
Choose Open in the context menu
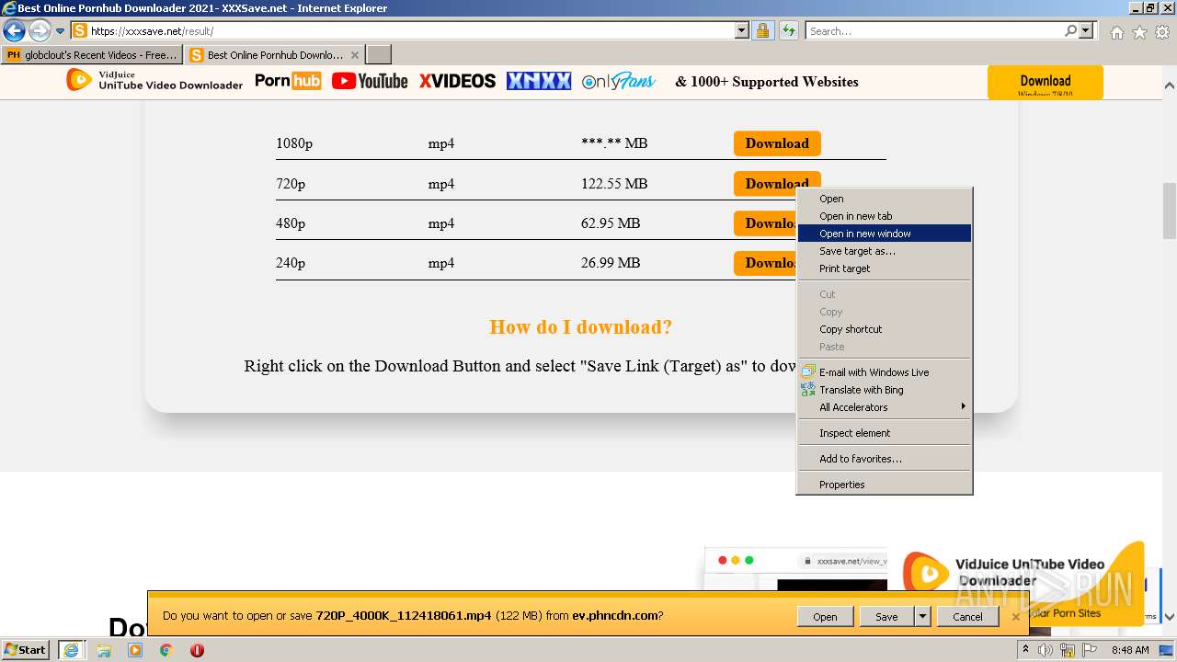coord(884,199)
